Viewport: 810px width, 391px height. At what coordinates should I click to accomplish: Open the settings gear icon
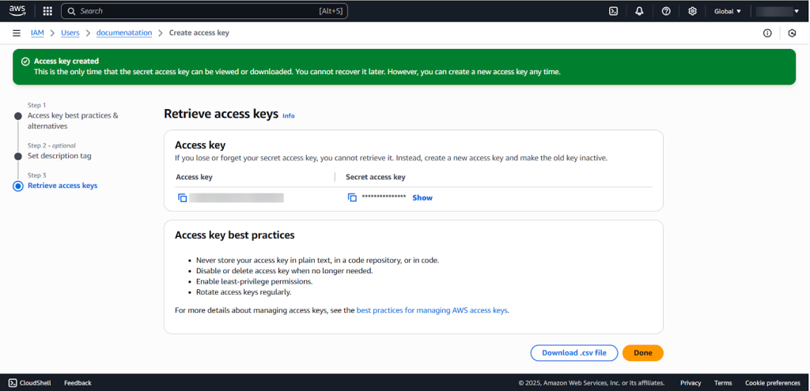692,11
